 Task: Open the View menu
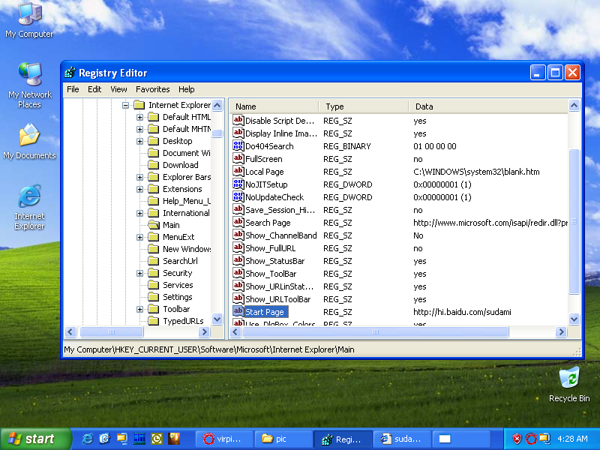(118, 89)
